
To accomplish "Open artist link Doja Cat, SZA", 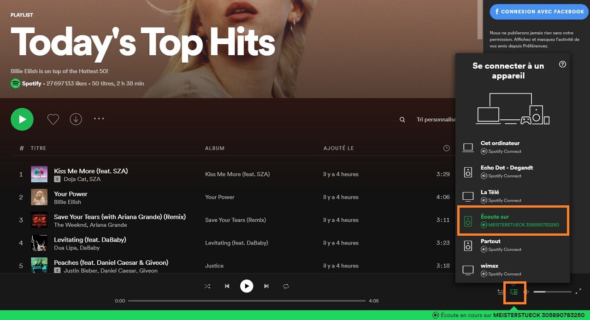I will click(x=82, y=179).
